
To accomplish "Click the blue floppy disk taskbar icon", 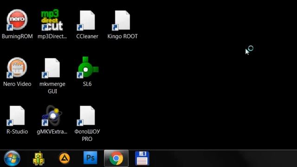I will [x=142, y=158].
